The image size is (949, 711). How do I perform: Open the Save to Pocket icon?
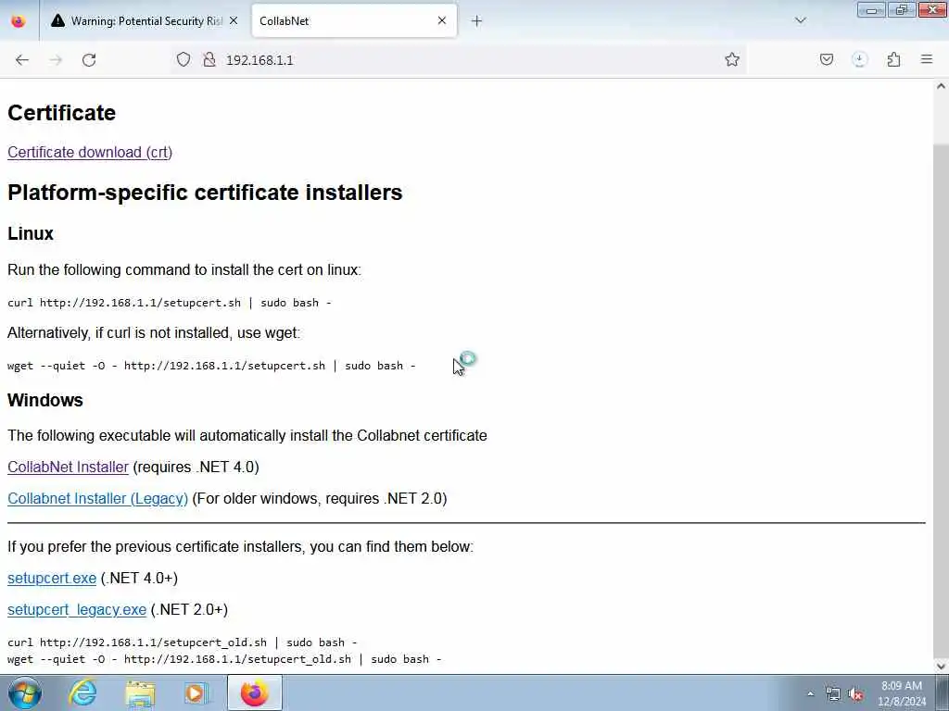pos(826,59)
